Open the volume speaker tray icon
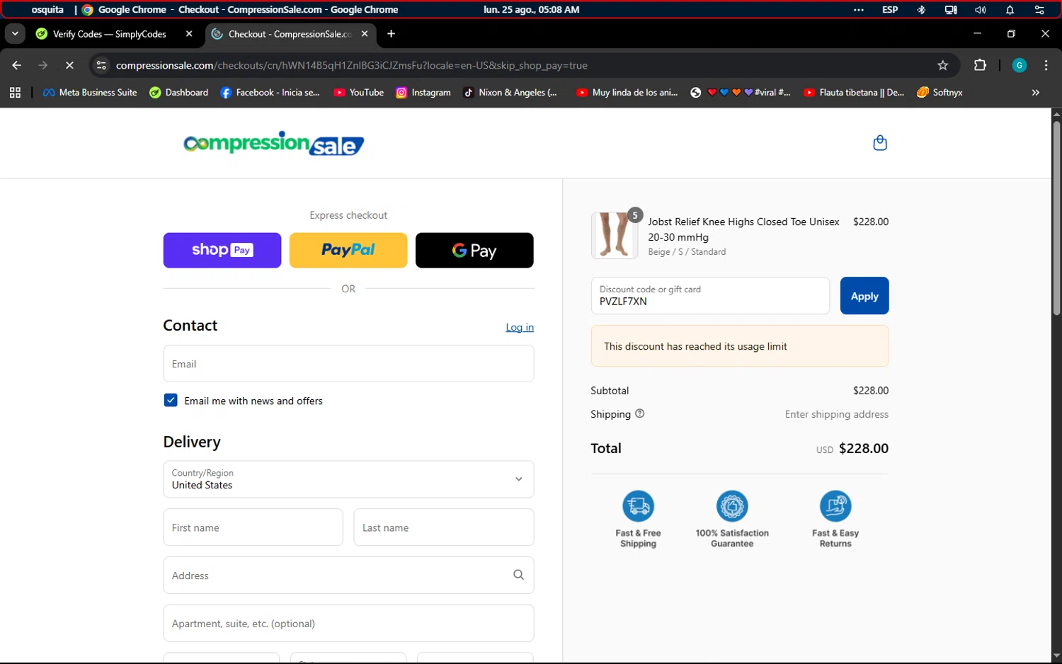 click(x=981, y=10)
